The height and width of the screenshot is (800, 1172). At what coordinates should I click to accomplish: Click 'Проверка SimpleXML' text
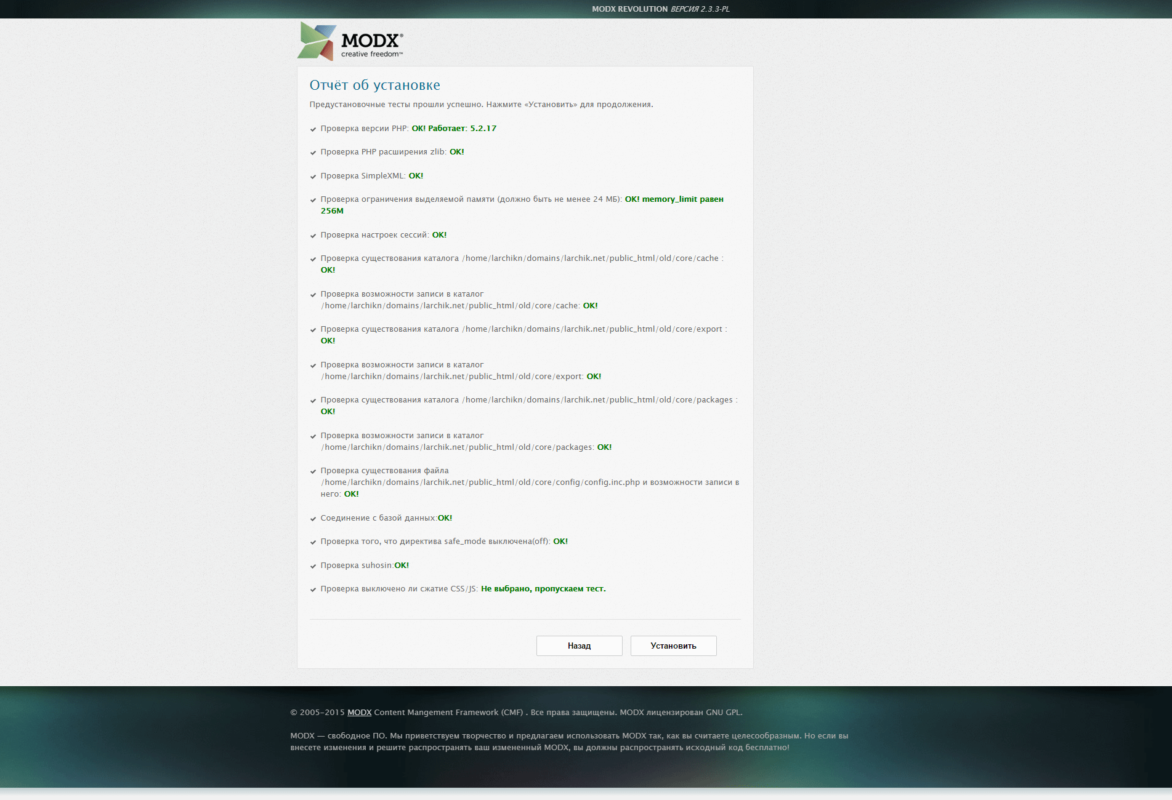(363, 175)
